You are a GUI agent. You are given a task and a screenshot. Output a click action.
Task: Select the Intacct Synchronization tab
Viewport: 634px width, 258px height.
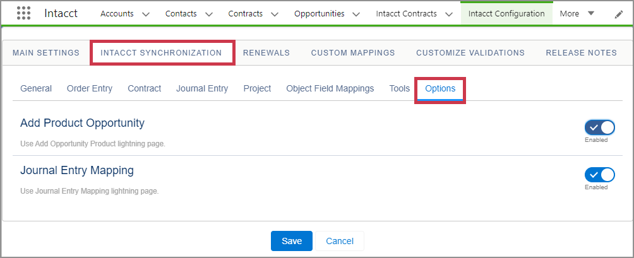point(161,52)
